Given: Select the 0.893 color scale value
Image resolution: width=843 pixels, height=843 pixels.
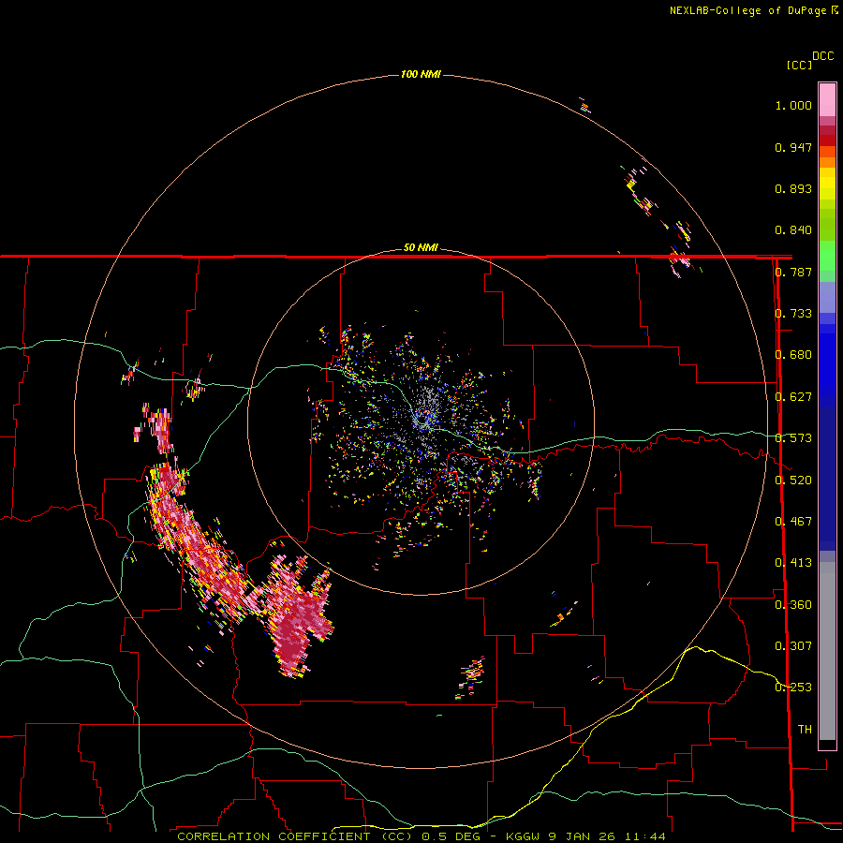Looking at the screenshot, I should (793, 188).
